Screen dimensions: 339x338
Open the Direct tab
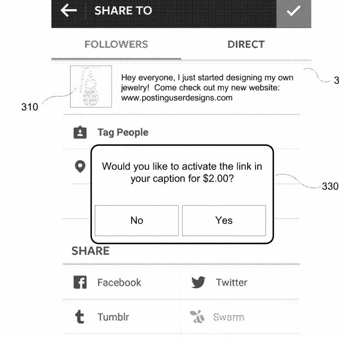pyautogui.click(x=246, y=44)
